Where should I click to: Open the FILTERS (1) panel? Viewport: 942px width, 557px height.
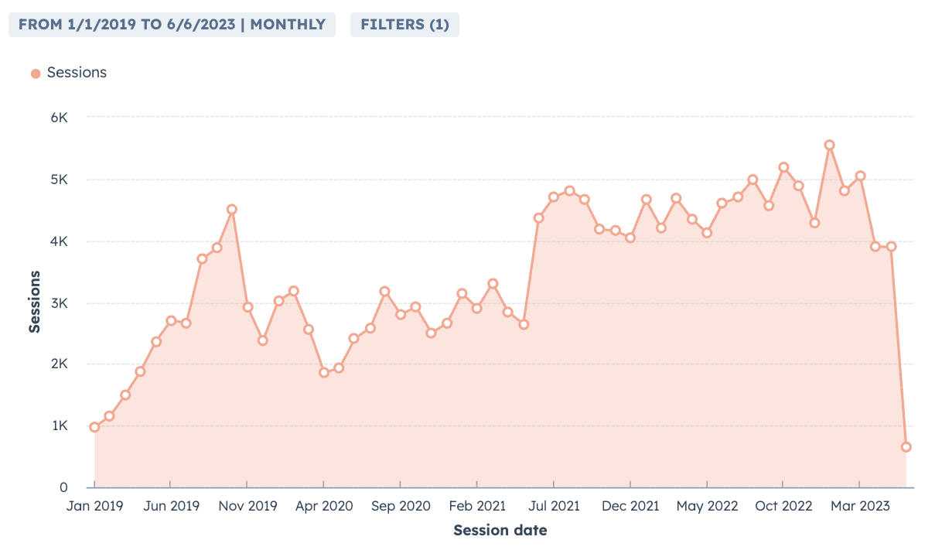tap(404, 24)
